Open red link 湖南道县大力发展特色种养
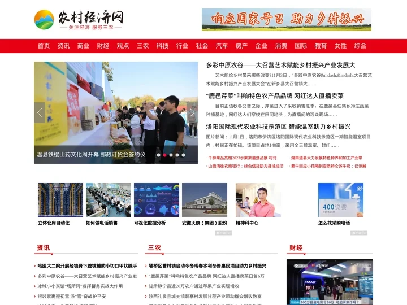407x305 pixels. coord(326,158)
